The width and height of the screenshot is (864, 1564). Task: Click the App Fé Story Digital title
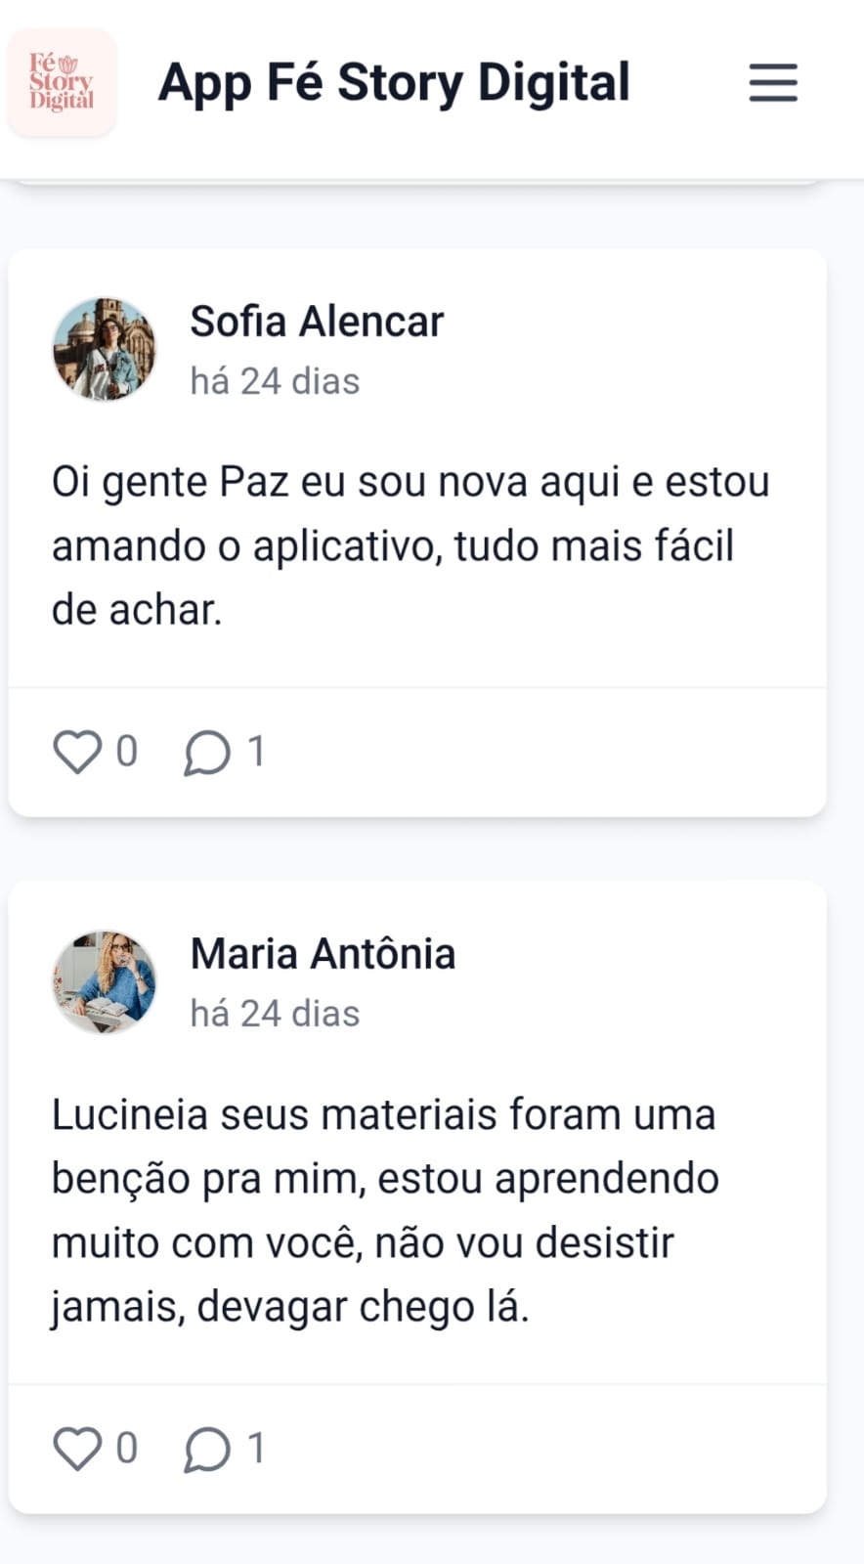click(x=394, y=82)
